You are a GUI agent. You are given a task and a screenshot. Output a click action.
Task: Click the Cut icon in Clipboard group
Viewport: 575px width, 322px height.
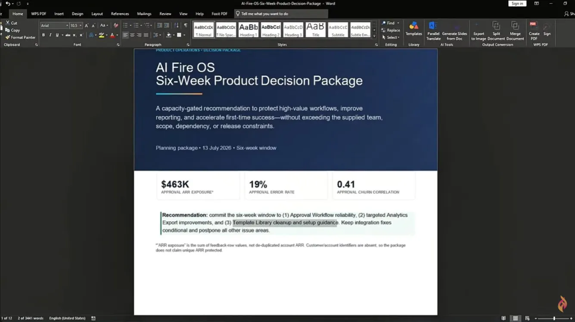click(8, 23)
